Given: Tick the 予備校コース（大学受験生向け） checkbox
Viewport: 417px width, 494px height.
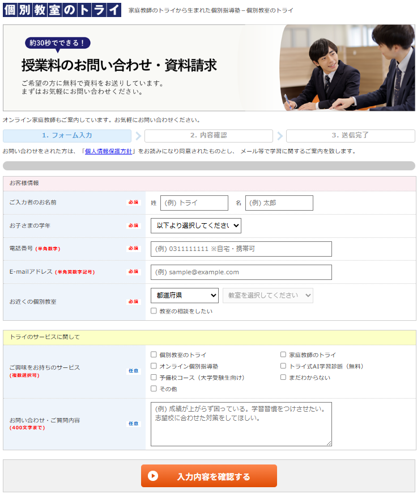Looking at the screenshot, I should [x=154, y=378].
